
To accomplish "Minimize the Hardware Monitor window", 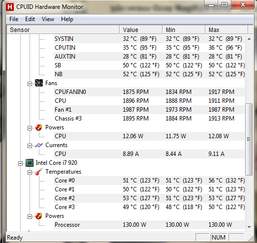I will (211, 5).
